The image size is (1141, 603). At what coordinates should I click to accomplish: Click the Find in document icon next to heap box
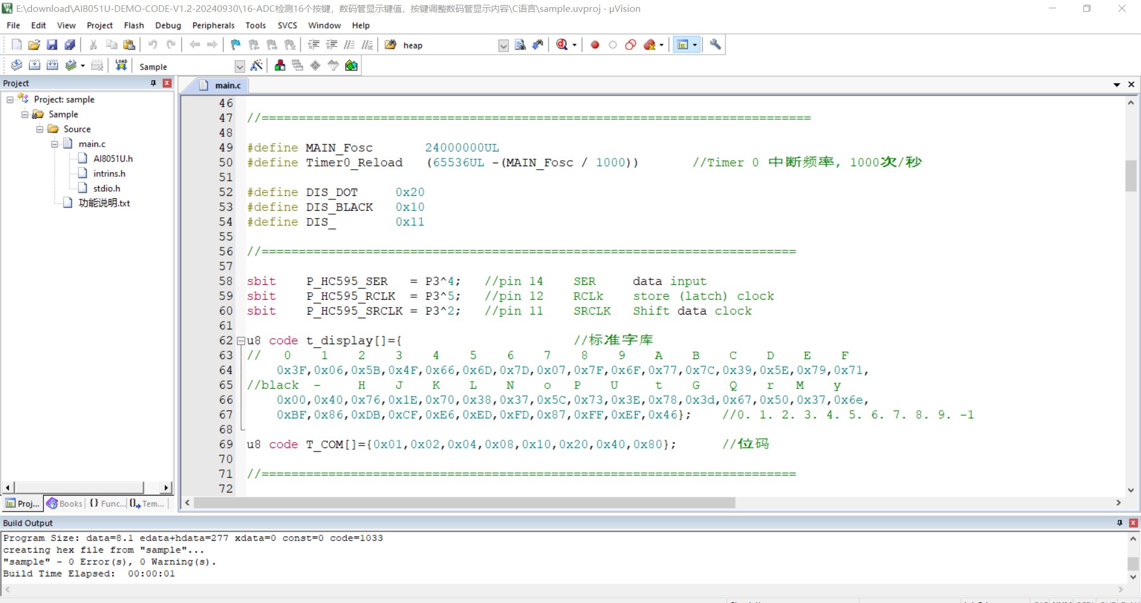point(520,45)
